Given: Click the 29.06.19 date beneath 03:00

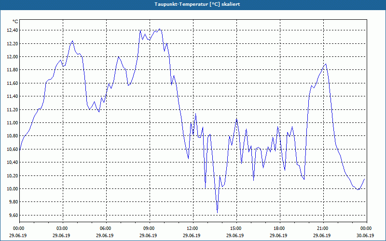Looking at the screenshot, I should (61, 235).
